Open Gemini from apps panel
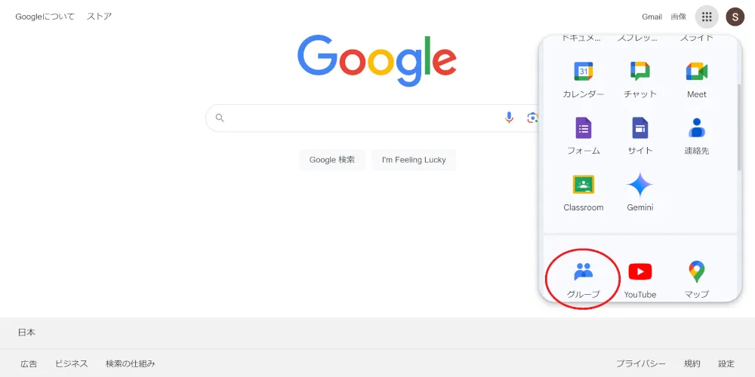Image resolution: width=755 pixels, height=377 pixels. click(639, 192)
